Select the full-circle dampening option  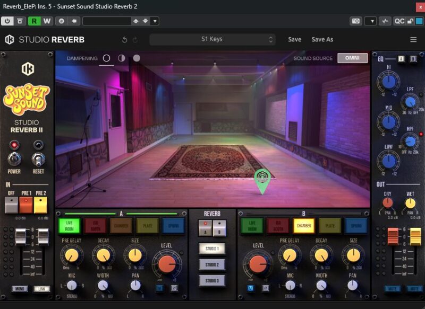(137, 58)
